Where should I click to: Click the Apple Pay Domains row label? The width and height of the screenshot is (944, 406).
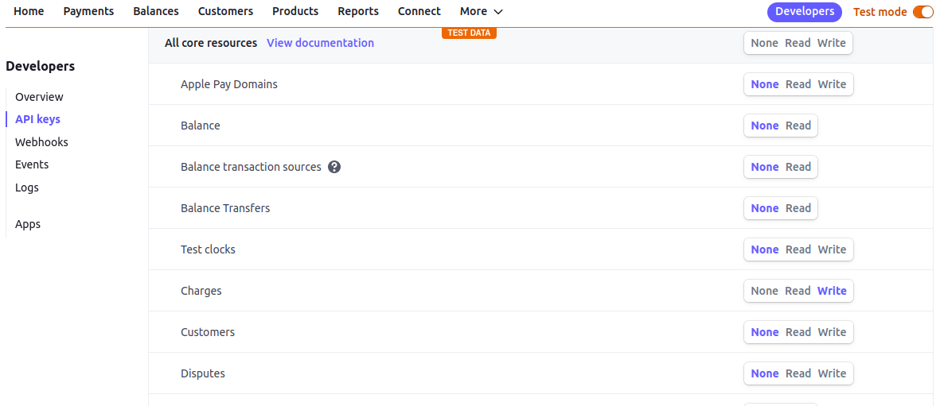coord(228,84)
